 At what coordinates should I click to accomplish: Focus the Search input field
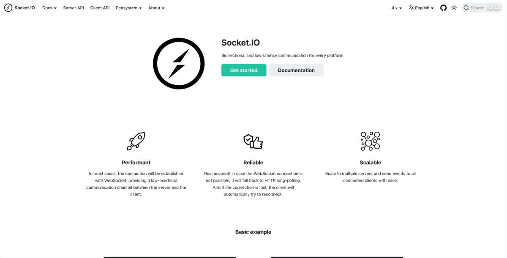482,8
